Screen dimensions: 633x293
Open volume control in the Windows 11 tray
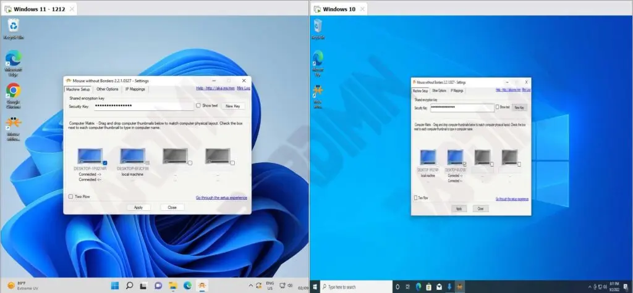pos(290,286)
